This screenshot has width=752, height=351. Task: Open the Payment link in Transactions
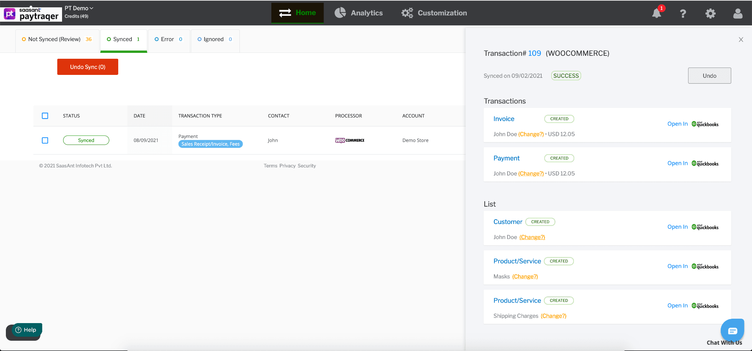[x=506, y=158]
